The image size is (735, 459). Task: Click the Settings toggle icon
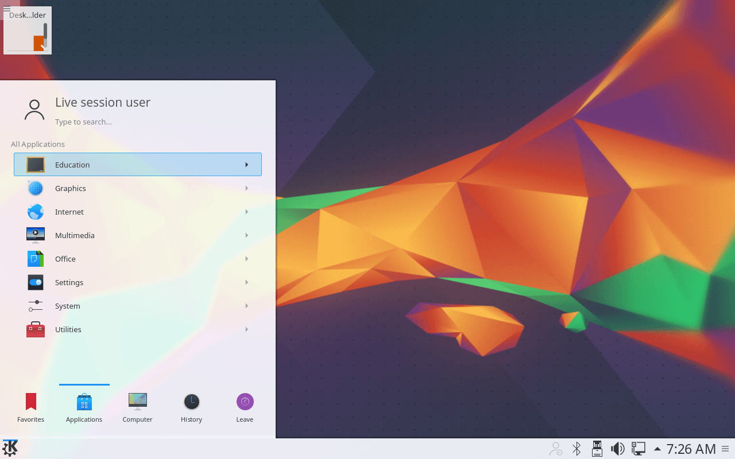pyautogui.click(x=36, y=282)
